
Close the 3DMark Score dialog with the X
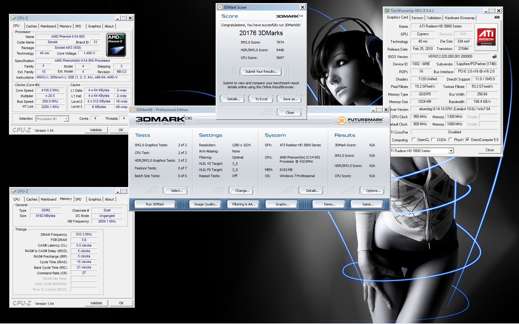[x=302, y=7]
